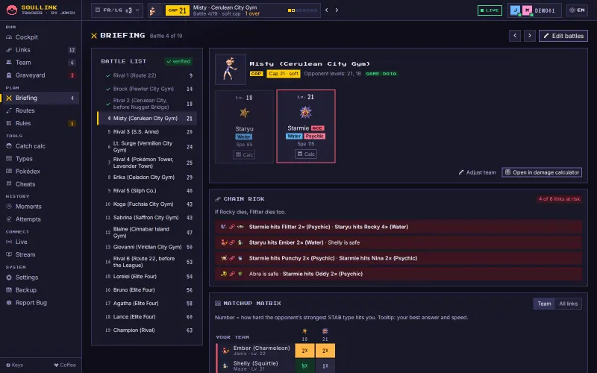Screen dimensions: 597x373
Task: Click the Misty trainer portrait thumbnail
Action: (231, 69)
